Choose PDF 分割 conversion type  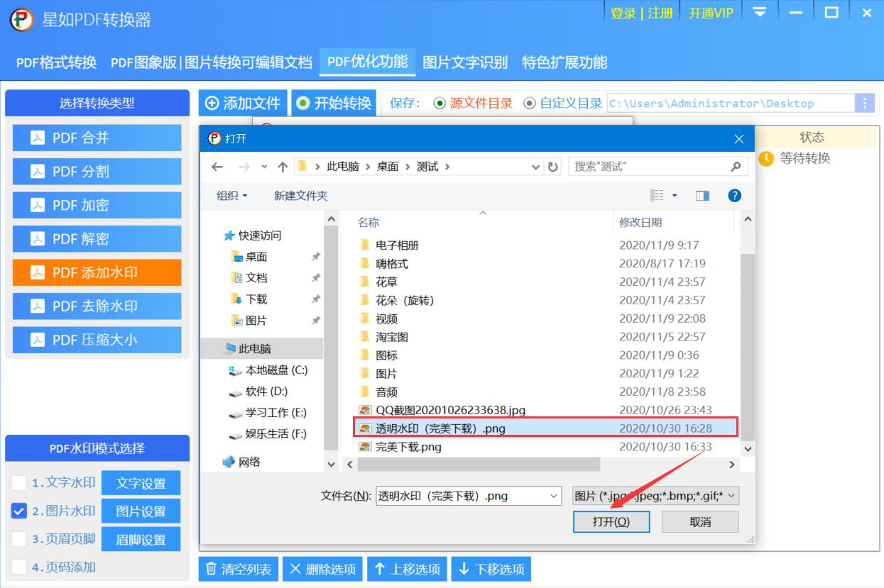tap(97, 172)
